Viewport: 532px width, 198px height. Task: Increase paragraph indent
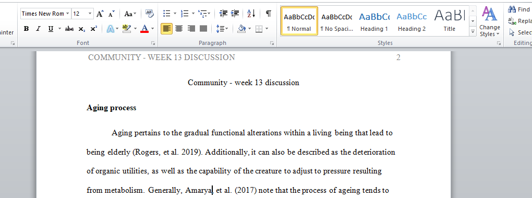pyautogui.click(x=235, y=14)
